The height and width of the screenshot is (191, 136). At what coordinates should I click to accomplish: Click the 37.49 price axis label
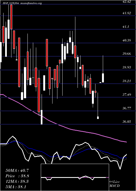coord(126,94)
